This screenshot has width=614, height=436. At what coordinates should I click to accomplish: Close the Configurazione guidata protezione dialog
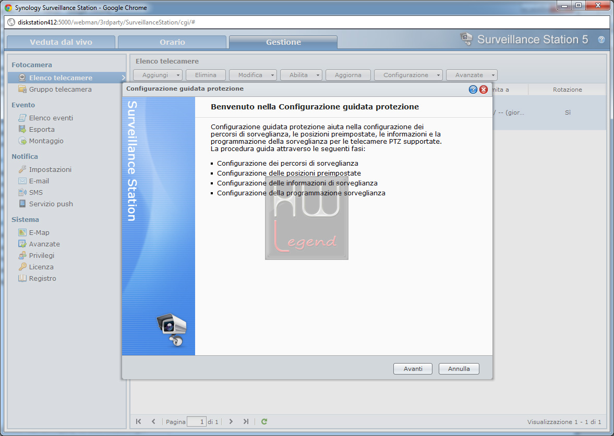tap(484, 90)
